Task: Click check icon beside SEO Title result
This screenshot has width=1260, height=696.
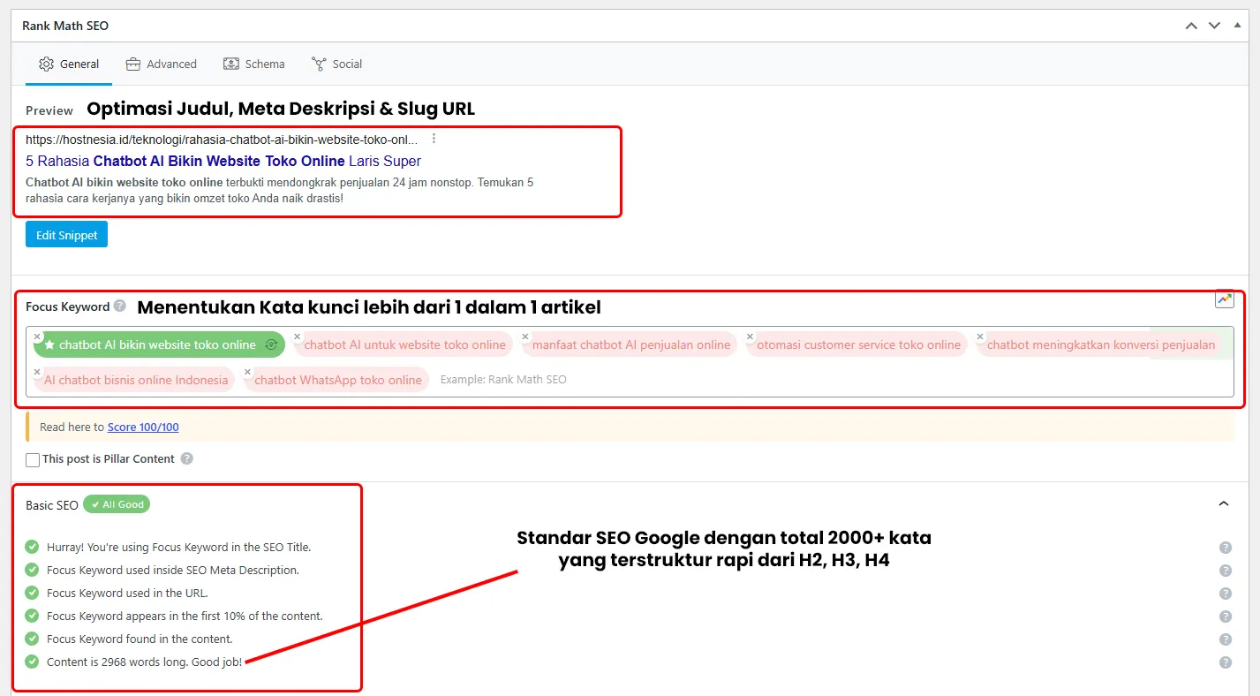Action: click(x=33, y=547)
